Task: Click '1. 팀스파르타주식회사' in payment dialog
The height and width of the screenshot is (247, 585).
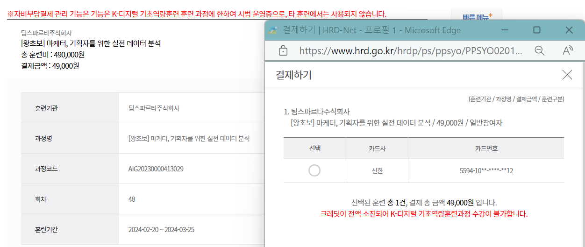Action: (x=317, y=112)
